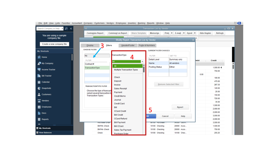This screenshot has height=157, width=279.
Task: Click the Memorize button
Action: 154,33
